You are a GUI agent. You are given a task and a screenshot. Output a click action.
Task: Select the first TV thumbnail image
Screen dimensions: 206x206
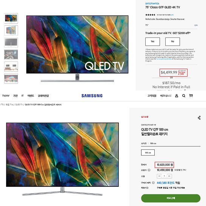pyautogui.click(x=11, y=18)
